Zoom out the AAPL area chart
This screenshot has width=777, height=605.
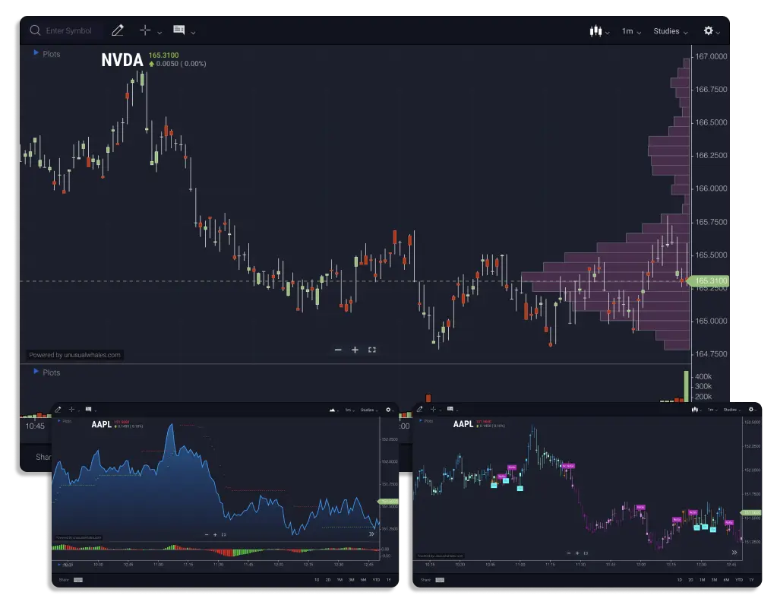click(x=207, y=534)
